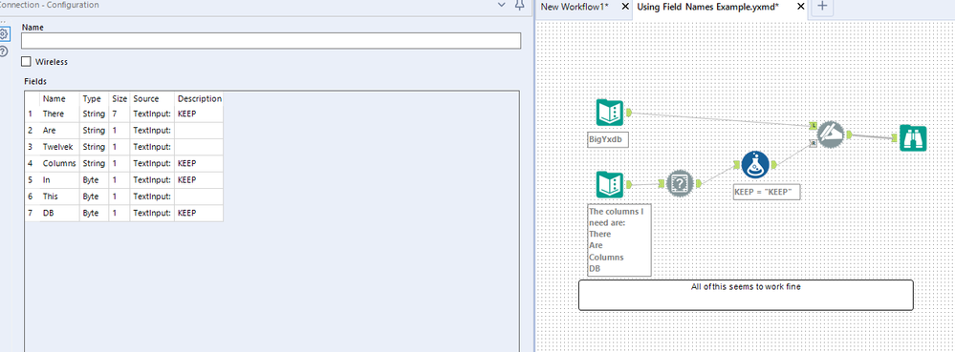Viewport: 955px width, 352px height.
Task: Click the BigYxdb annotation label
Action: coord(608,139)
